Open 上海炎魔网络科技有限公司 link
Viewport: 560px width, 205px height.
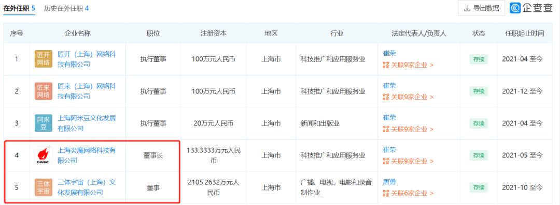87,155
